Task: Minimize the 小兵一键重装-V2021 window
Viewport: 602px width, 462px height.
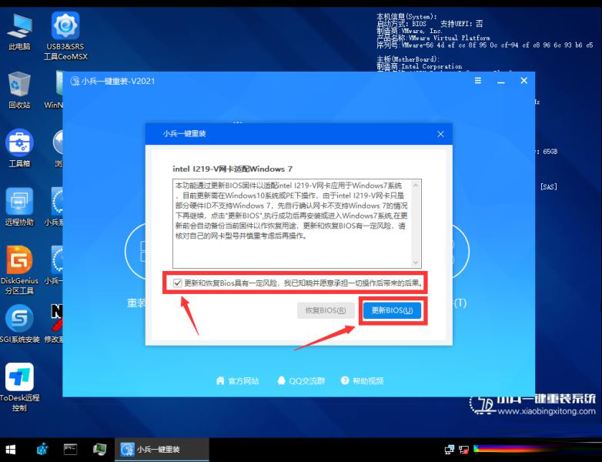Action: click(500, 81)
